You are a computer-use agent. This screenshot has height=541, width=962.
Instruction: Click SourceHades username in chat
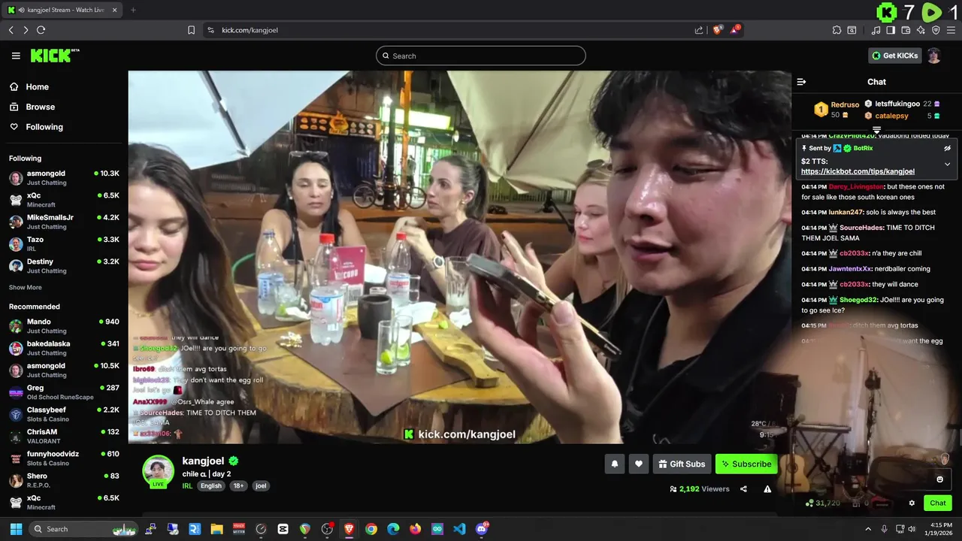point(862,228)
